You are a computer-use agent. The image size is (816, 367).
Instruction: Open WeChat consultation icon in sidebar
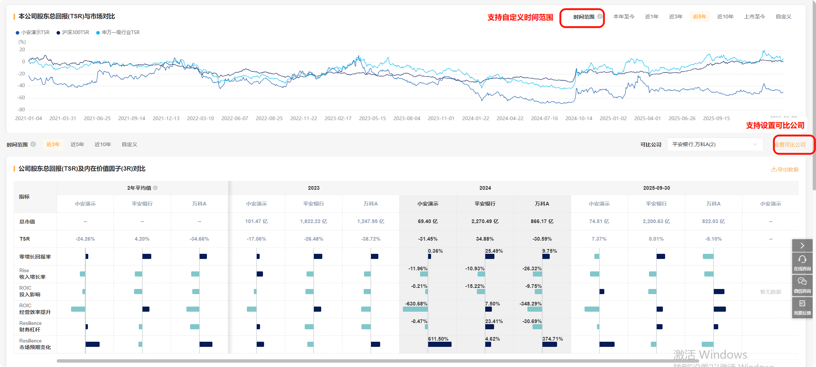pos(802,282)
